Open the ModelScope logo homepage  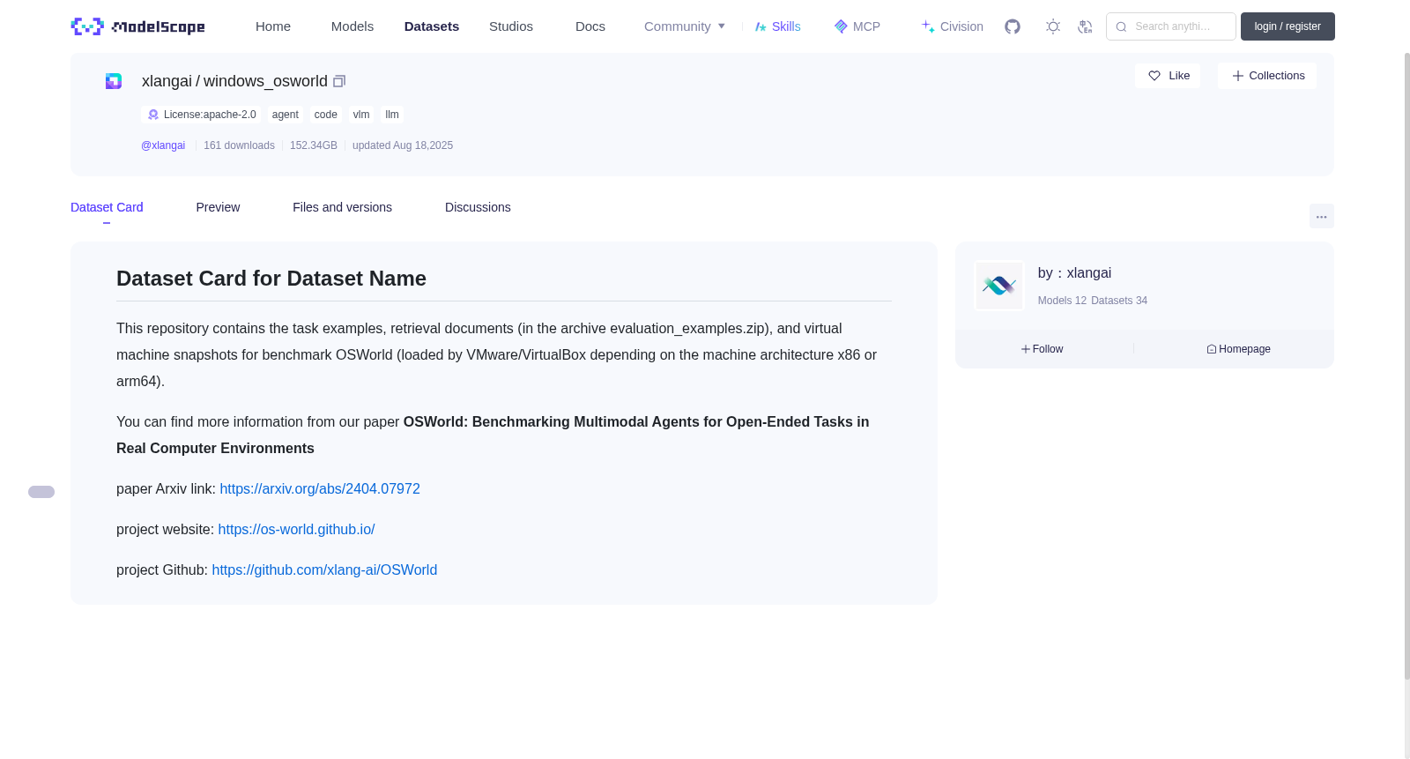pyautogui.click(x=137, y=26)
